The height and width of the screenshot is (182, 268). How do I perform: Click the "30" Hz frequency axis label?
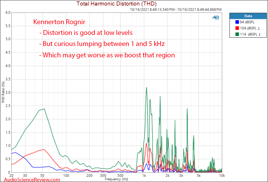tap(25, 176)
